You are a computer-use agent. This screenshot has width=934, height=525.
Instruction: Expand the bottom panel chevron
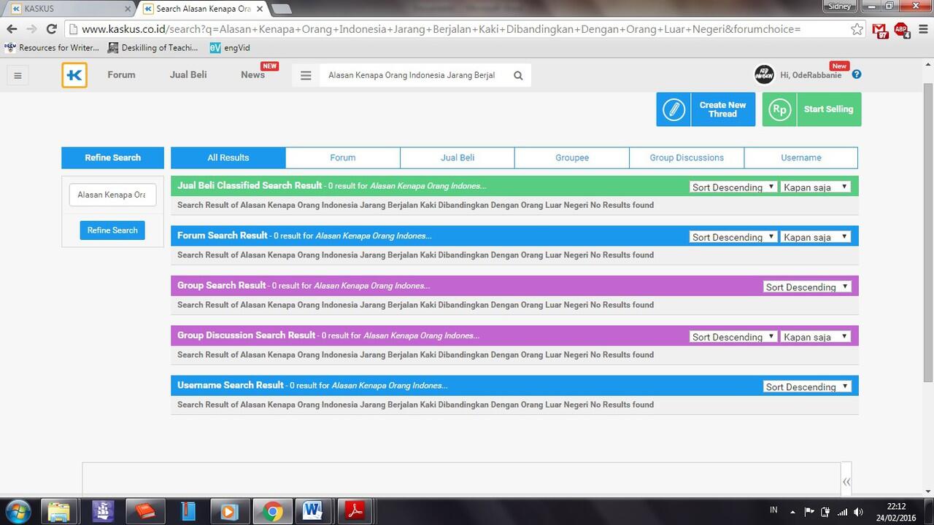(x=846, y=481)
